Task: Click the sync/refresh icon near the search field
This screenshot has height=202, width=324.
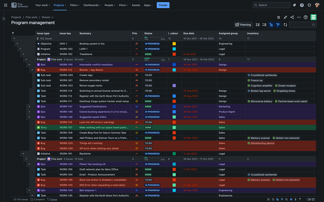Action: [x=285, y=25]
